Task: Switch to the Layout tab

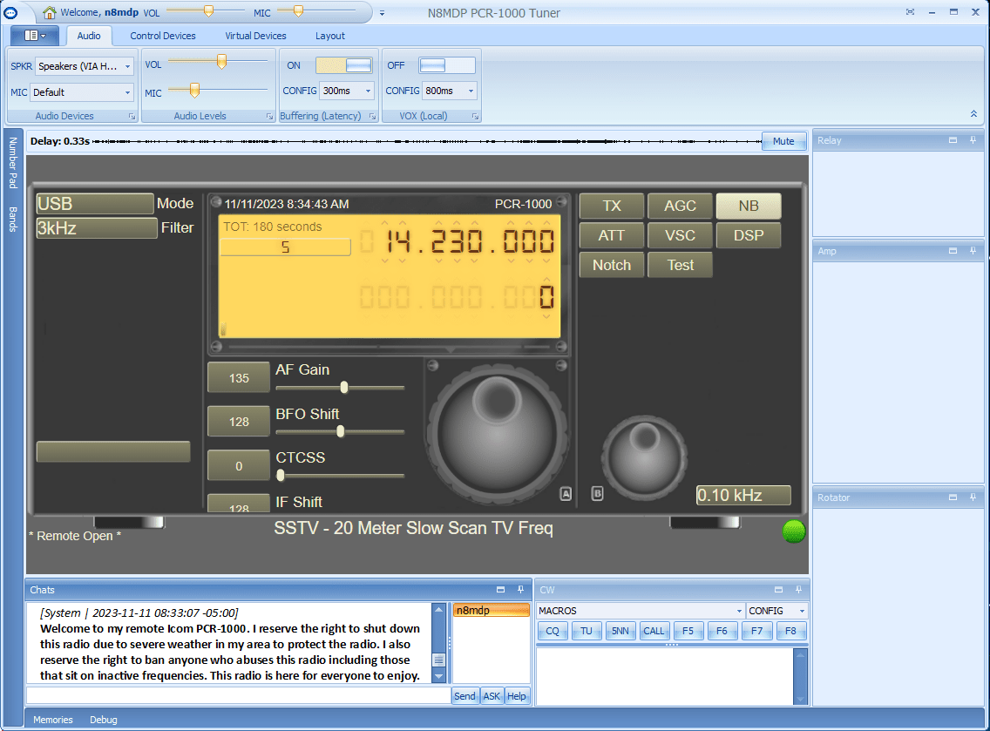Action: coord(330,36)
